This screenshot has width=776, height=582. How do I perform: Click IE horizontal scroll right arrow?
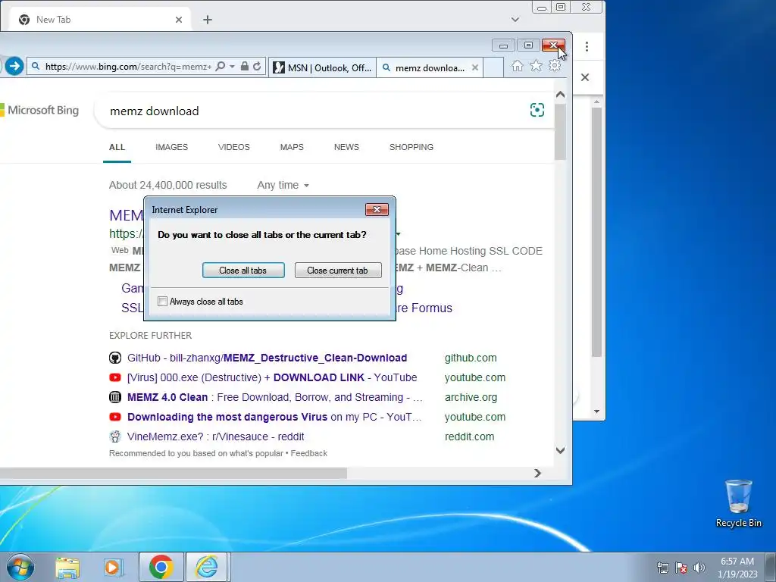[x=537, y=474]
